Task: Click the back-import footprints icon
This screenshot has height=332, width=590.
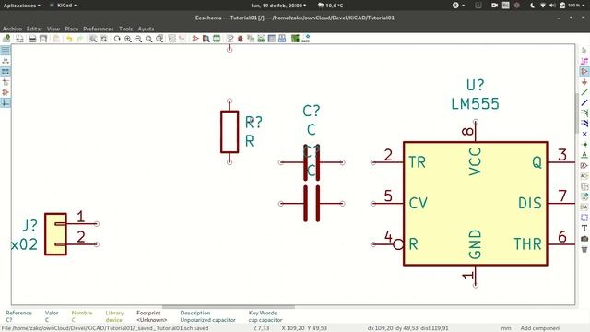Action: [305, 39]
